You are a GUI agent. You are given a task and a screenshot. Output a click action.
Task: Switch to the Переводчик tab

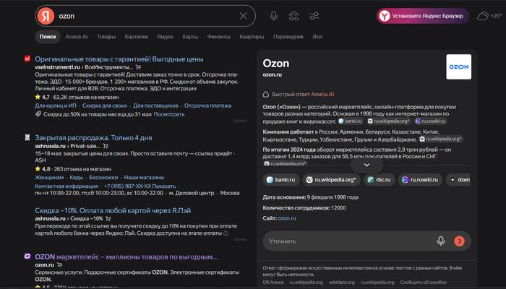[288, 37]
